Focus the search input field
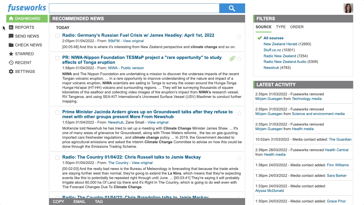Screen dimensions: 364x205 (134, 8)
